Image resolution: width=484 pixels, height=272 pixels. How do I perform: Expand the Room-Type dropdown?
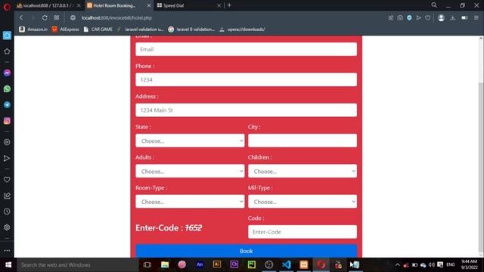pos(190,202)
